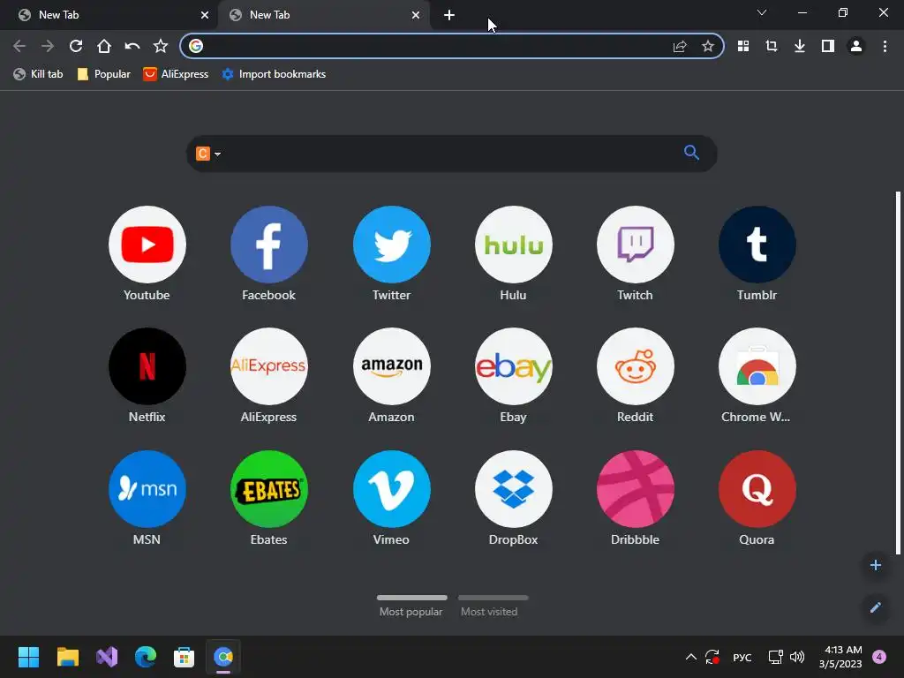Switch to the second New Tab
This screenshot has height=678, width=904.
point(323,15)
